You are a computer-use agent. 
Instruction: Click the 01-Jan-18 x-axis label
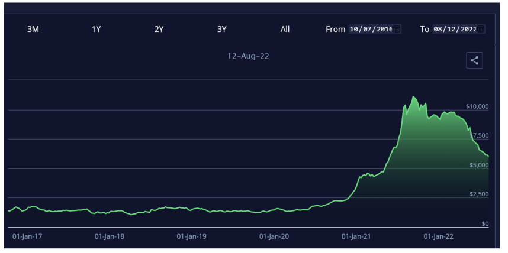pyautogui.click(x=110, y=236)
